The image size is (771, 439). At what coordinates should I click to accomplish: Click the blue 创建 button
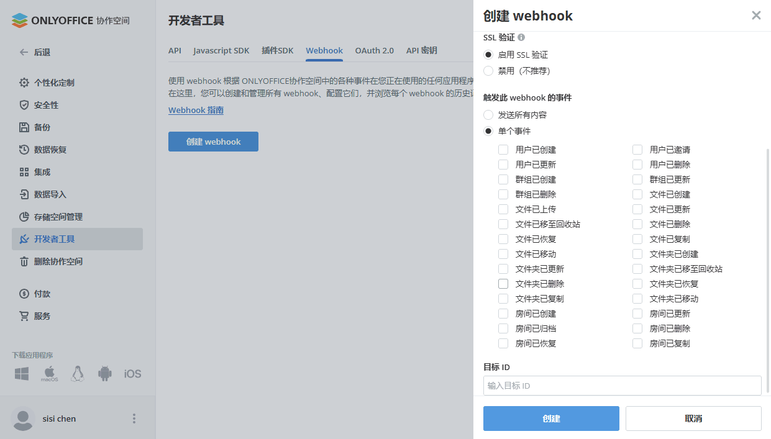pos(551,419)
